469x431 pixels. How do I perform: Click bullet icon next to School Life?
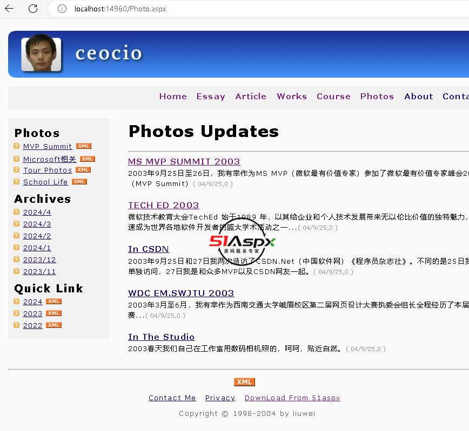16,182
